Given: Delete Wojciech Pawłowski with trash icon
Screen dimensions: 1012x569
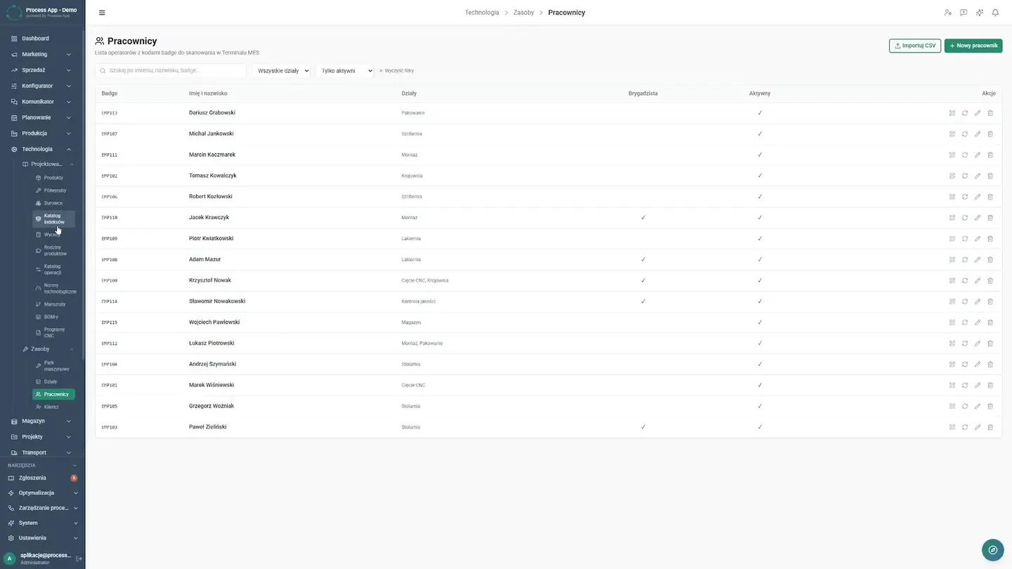Looking at the screenshot, I should point(990,322).
